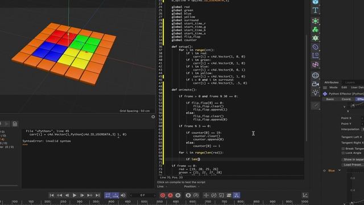Open the Effector tab of Python Effector
This screenshot has height=205, width=364.
point(360,99)
